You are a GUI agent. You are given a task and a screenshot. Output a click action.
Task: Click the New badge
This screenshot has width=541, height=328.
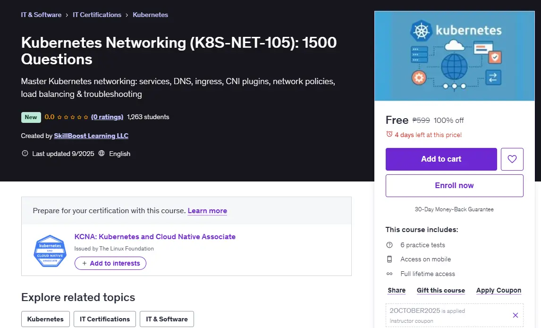[31, 117]
